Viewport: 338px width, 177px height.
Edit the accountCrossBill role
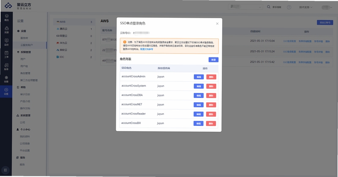tap(199, 123)
